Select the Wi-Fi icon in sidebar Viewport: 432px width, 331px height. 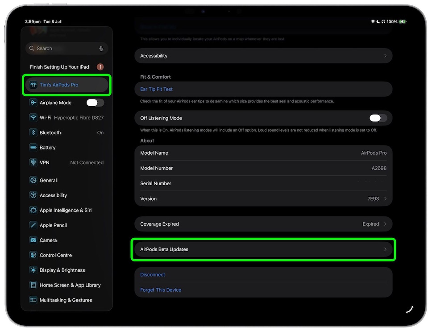coord(33,118)
